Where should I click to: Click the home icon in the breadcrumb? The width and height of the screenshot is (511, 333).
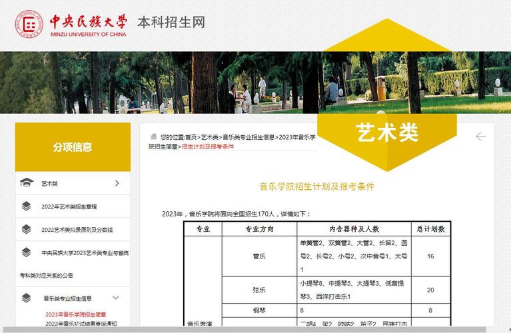point(153,137)
